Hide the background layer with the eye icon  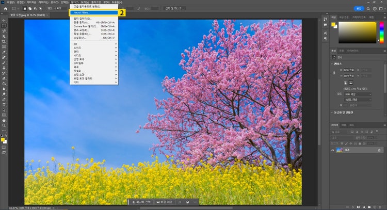(333, 150)
